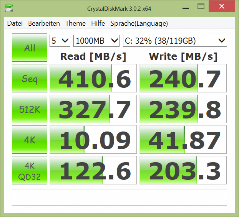Viewport: 239px width, 217px height.
Task: Open the Datei menu
Action: pos(15,23)
